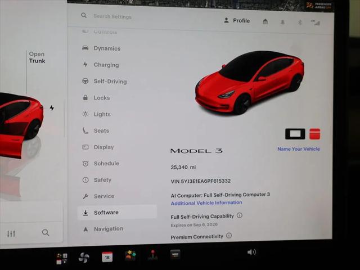Viewport: 360px width, 270px height.
Task: Tap the climate fan icon
Action: [x=84, y=258]
